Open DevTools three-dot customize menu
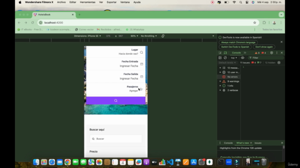 277,53
